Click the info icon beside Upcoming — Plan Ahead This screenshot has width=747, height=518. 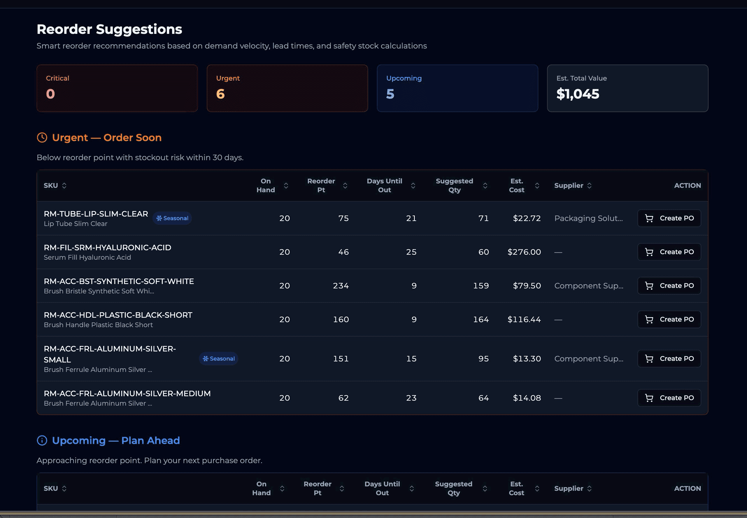tap(42, 440)
